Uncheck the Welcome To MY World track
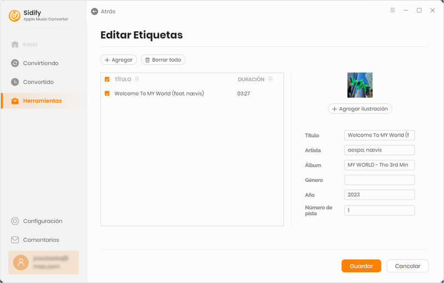Screen dimensions: 444x283 107,93
